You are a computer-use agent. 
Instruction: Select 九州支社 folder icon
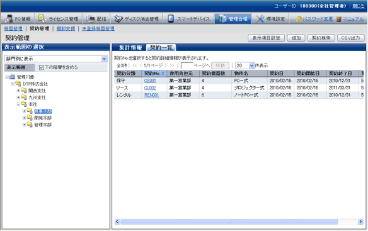point(24,98)
